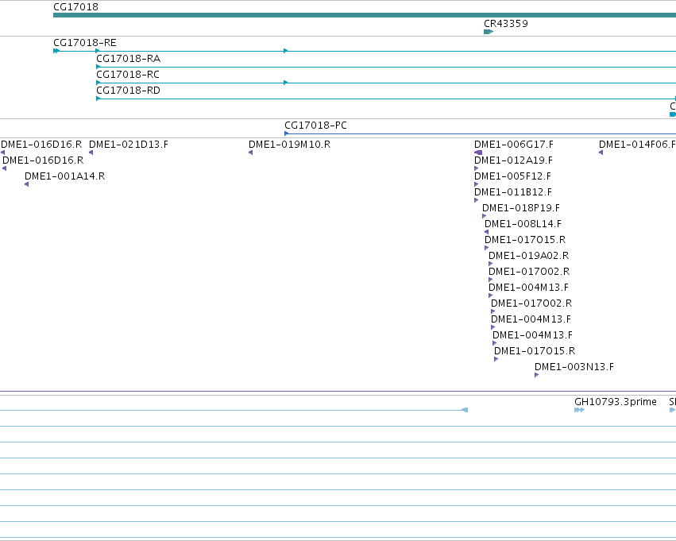Screen dimensions: 676x541
Task: Select the DME1-003N13.F feature label
Action: tap(574, 367)
